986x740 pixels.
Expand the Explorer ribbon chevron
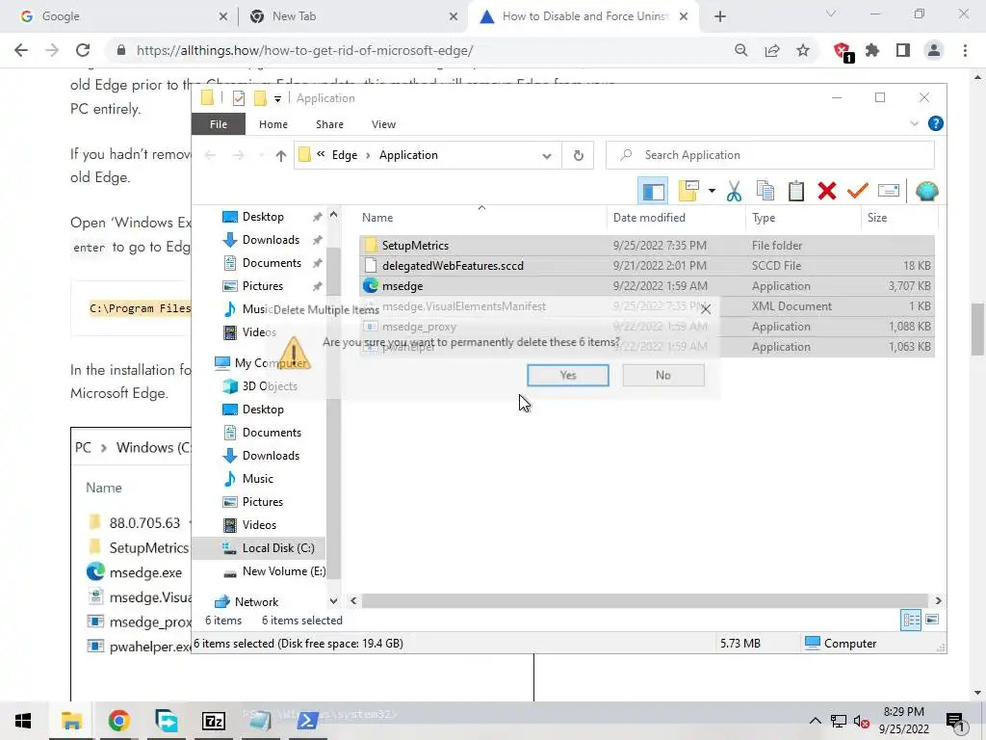[914, 124]
